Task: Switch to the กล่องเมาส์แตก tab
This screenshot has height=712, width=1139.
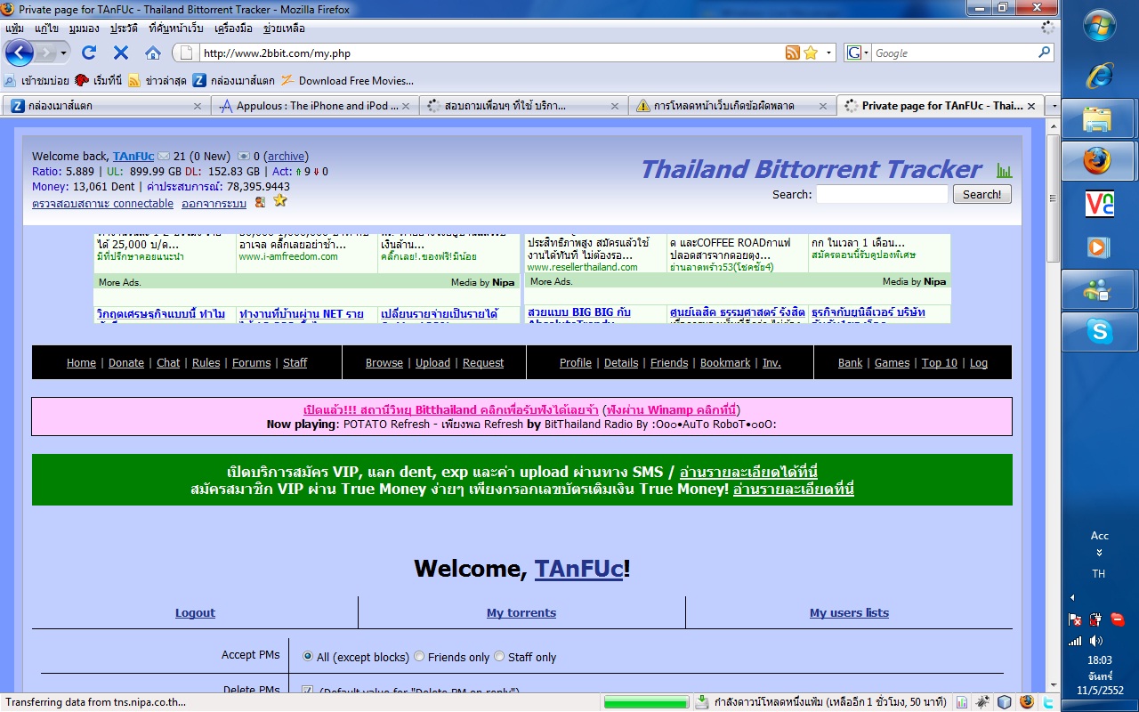Action: (x=107, y=105)
